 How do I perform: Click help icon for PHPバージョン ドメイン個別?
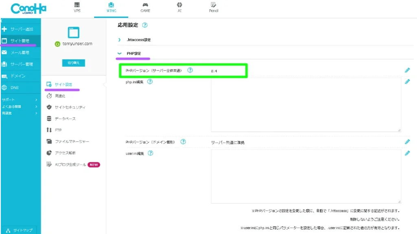click(x=183, y=141)
